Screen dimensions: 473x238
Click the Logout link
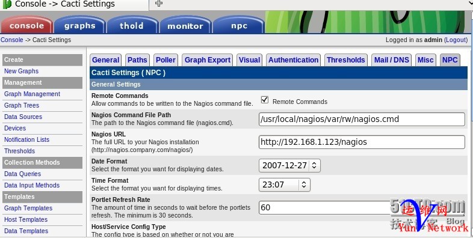456,40
